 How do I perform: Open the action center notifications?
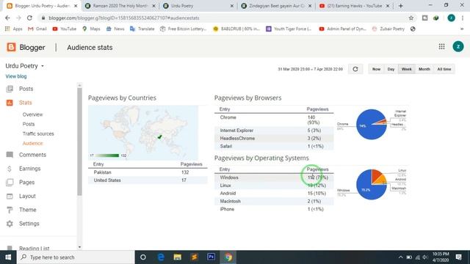458,257
